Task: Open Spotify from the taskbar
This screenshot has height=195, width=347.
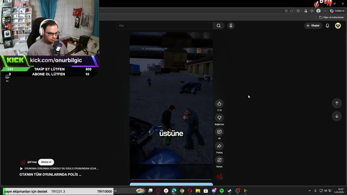Action: [x=221, y=191]
